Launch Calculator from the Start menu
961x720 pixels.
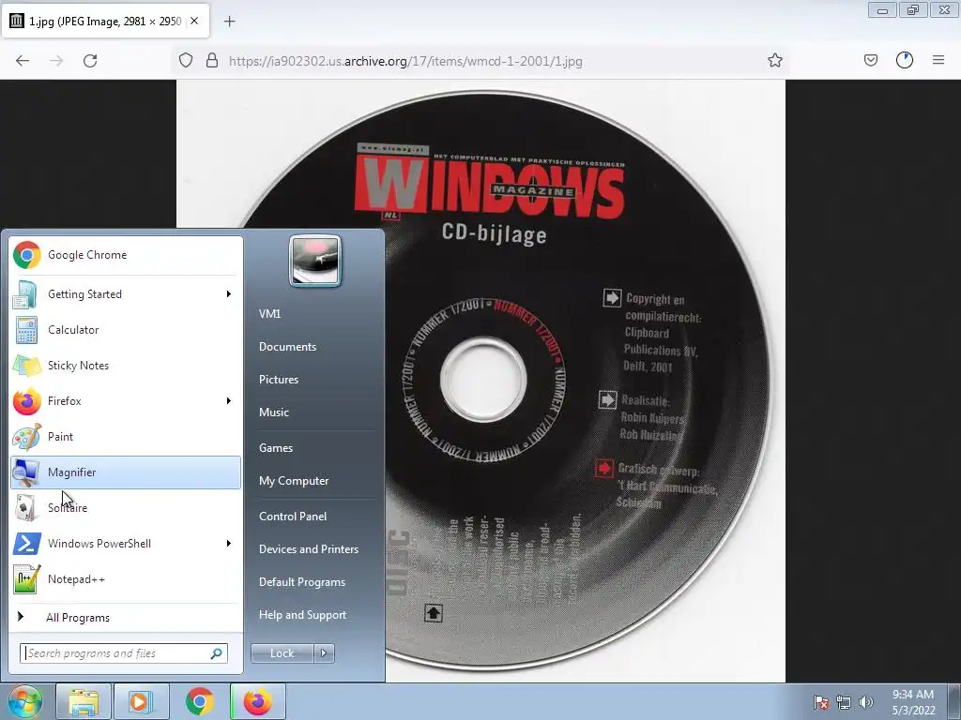tap(126, 330)
